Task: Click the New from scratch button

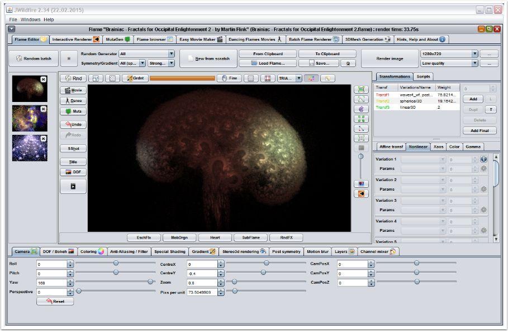Action: click(208, 59)
